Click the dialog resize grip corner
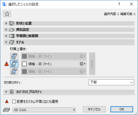The image size is (138, 115). click(x=136, y=113)
